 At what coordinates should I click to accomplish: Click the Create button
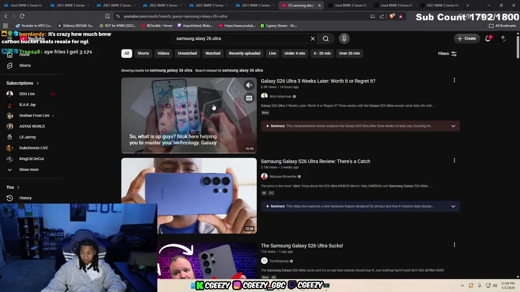(x=466, y=39)
